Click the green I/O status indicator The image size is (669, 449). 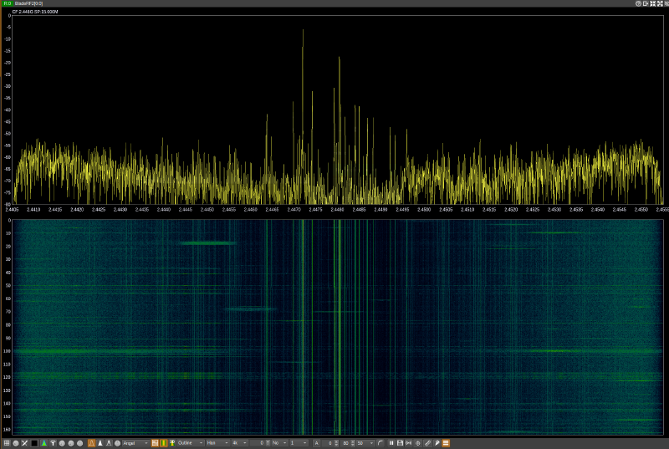pos(7,3)
